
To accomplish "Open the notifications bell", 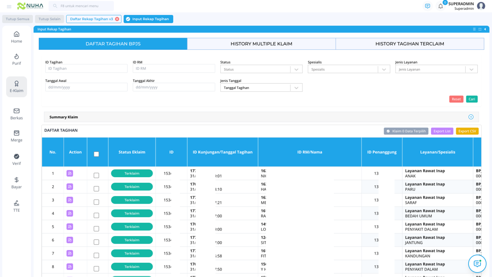I will [x=441, y=6].
